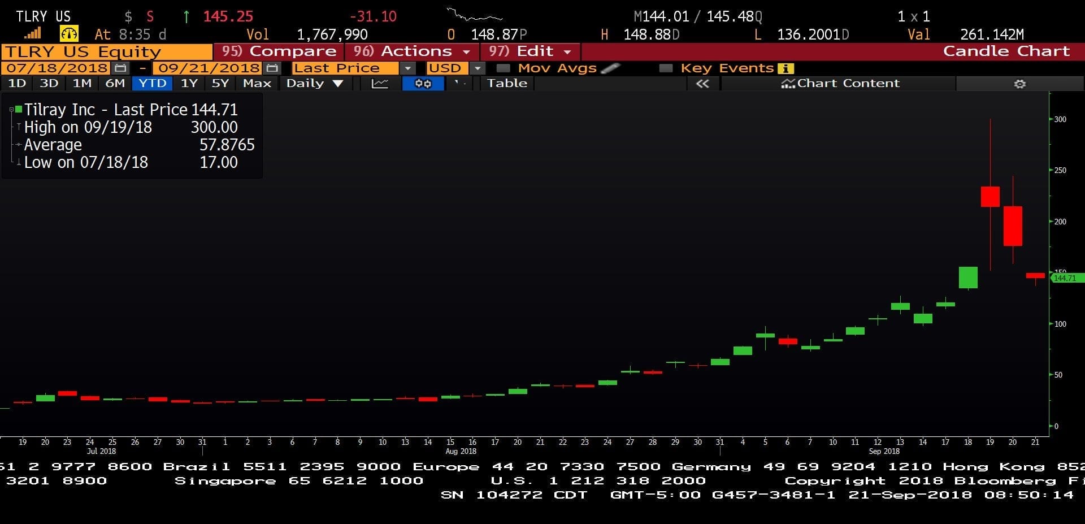Open the Chart Content panel button

(x=839, y=84)
